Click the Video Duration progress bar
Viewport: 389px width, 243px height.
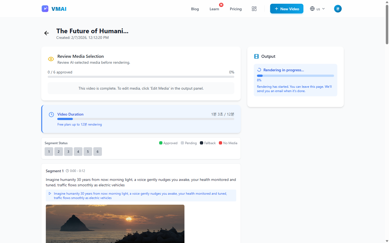tap(146, 119)
